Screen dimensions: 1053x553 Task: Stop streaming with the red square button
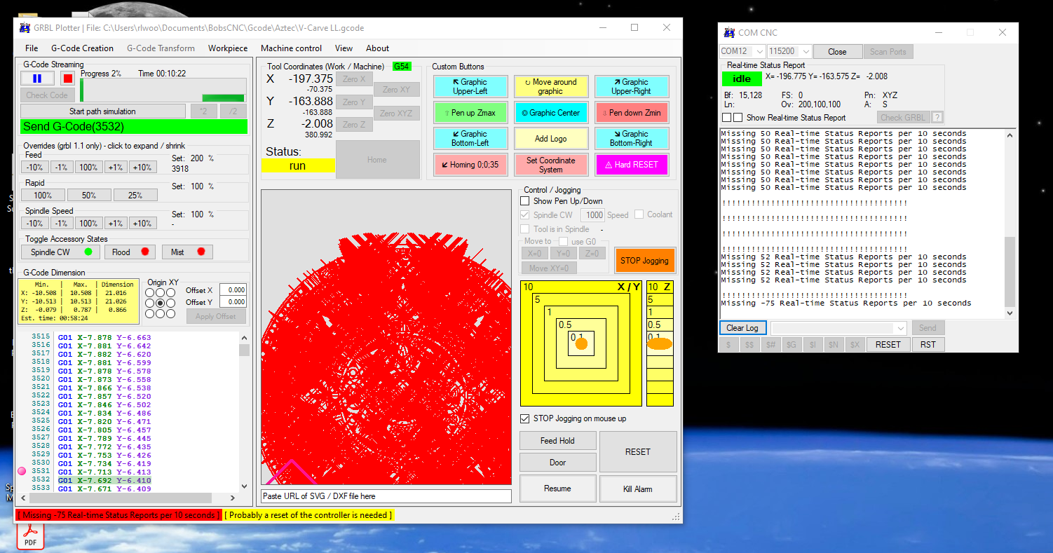tap(67, 78)
